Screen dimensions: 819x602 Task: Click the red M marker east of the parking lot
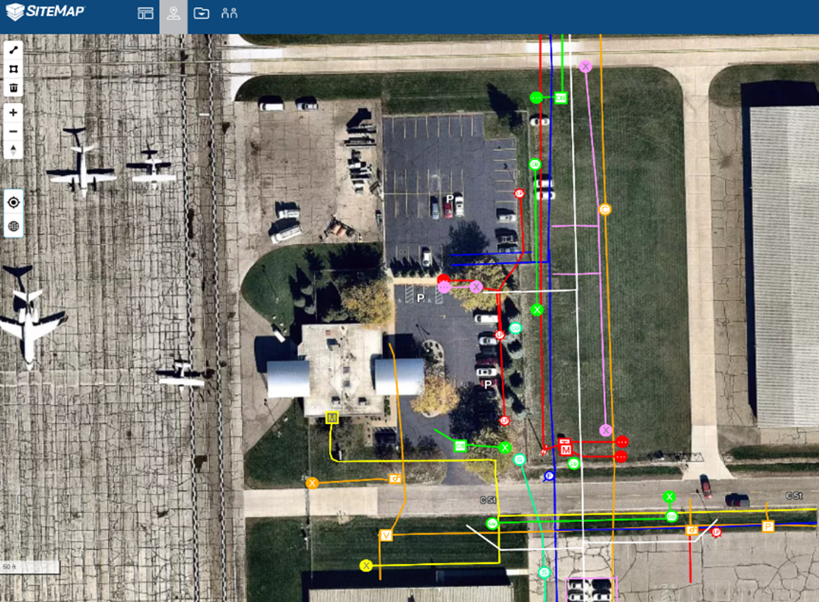pyautogui.click(x=566, y=449)
